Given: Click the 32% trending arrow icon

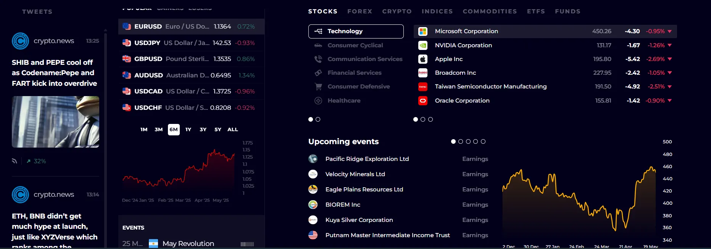Looking at the screenshot, I should click(x=28, y=161).
